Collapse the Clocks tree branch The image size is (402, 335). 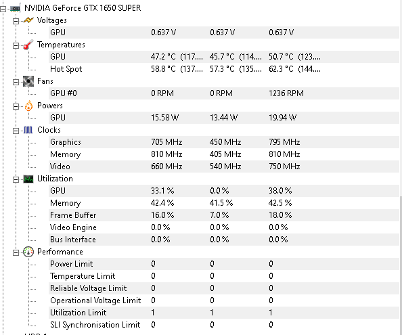[16, 131]
